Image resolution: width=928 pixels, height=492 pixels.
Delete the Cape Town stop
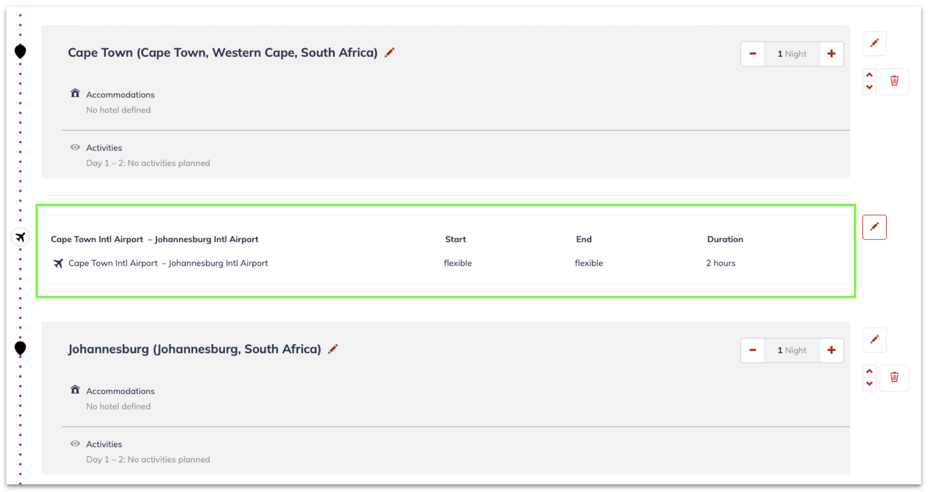(894, 81)
